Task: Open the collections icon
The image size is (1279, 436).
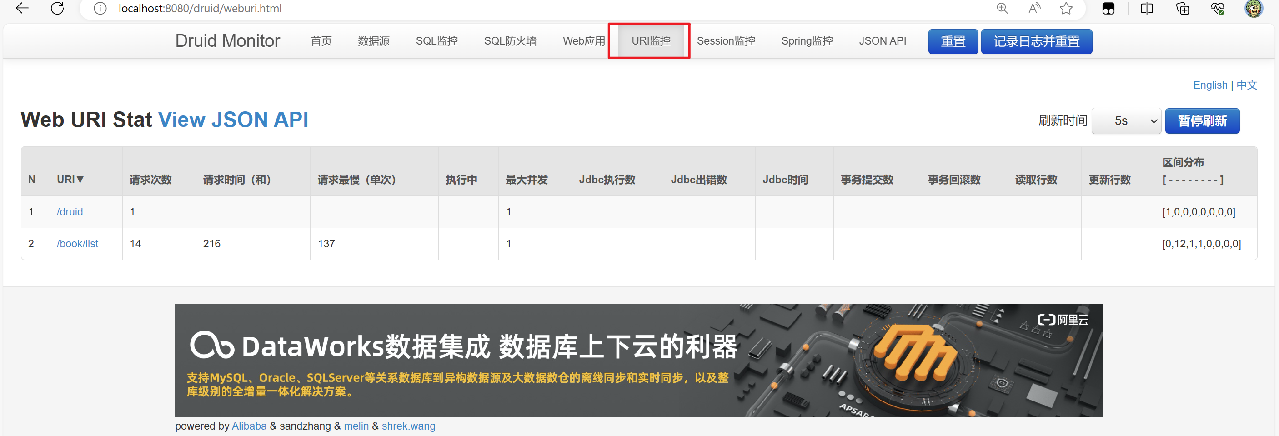Action: [1183, 9]
